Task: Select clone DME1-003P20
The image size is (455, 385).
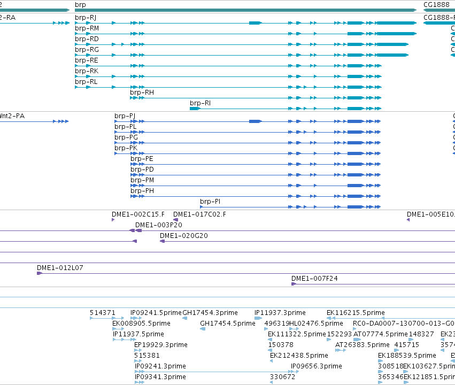Action: 159,225
